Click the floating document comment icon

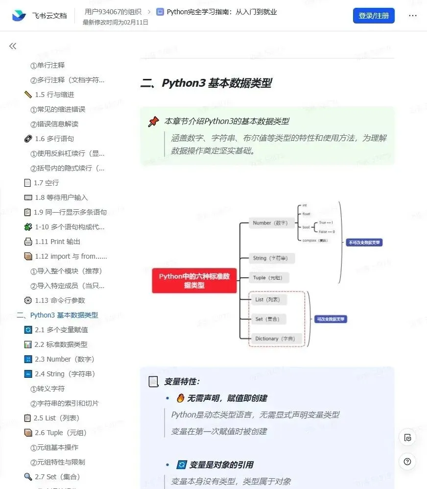[x=407, y=438]
